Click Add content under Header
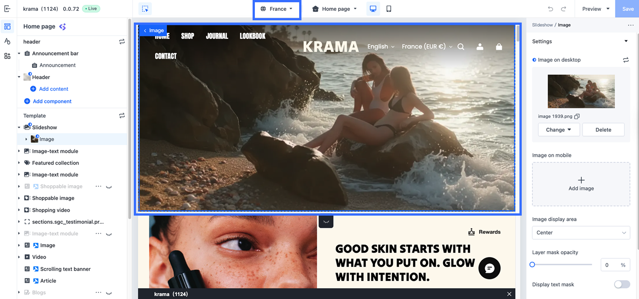Viewport: 639px width, 299px height. [54, 89]
